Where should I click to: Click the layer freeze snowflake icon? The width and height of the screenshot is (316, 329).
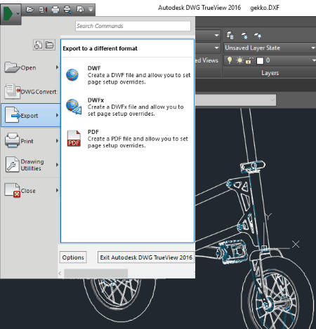tap(244, 36)
